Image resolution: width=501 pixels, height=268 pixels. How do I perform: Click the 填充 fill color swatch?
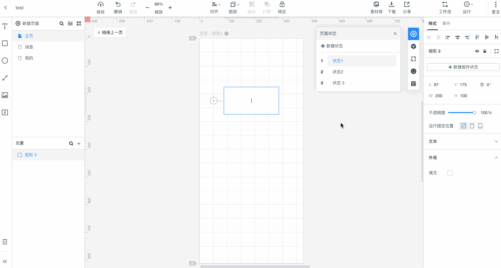(x=450, y=173)
